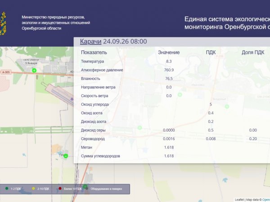Select the Диоксид азота row label

coord(94,122)
